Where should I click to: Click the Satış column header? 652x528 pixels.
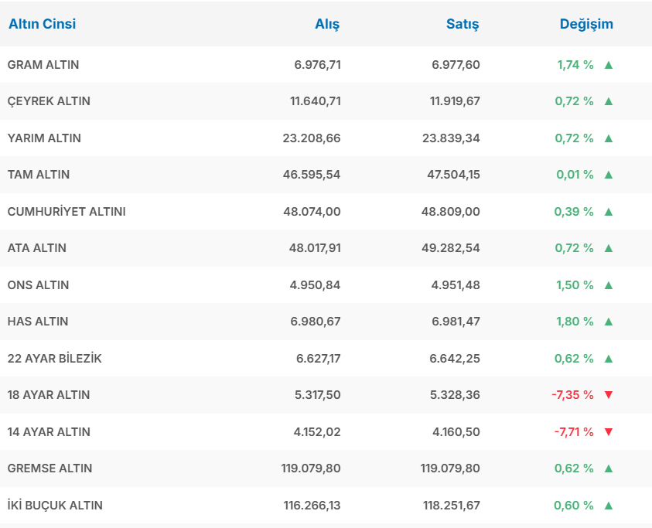click(463, 24)
